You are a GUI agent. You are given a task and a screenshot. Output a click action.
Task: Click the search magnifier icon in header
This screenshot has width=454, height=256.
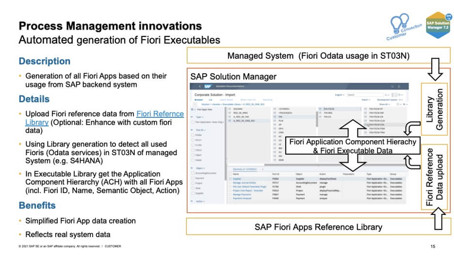(x=392, y=86)
